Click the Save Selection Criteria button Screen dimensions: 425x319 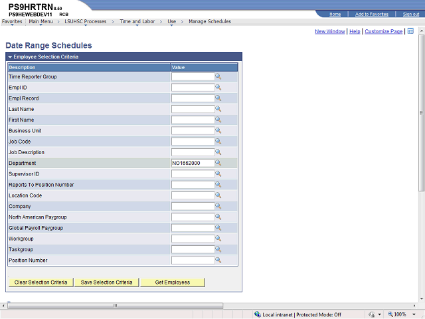[106, 282]
